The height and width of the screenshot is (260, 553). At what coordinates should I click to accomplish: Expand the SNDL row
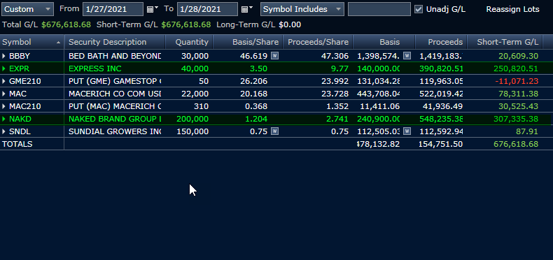(x=4, y=132)
